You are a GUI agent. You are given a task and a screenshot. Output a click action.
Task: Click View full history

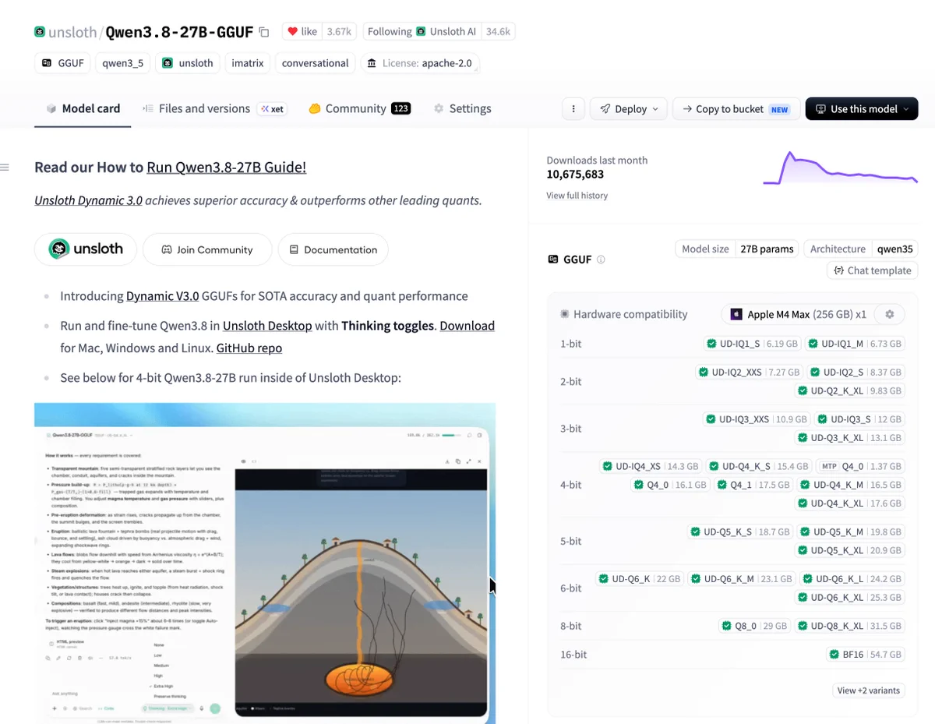(577, 196)
